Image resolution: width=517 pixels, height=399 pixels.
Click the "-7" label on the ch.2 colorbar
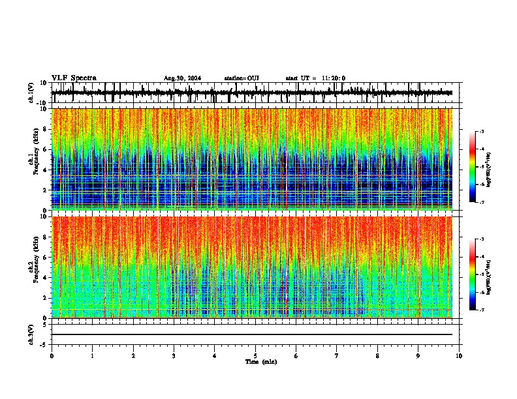(x=481, y=310)
